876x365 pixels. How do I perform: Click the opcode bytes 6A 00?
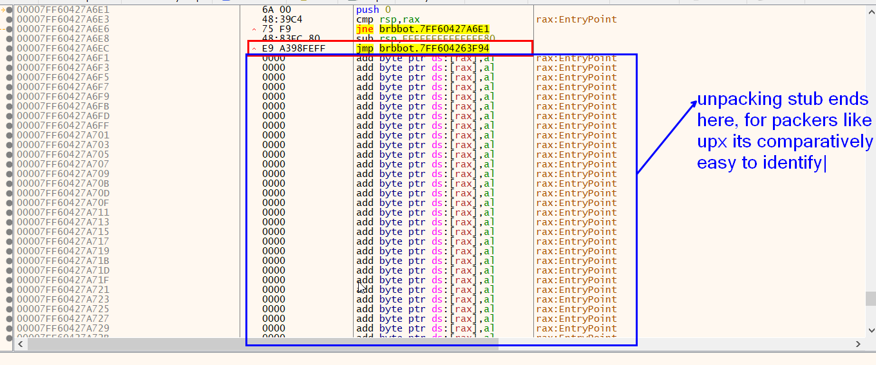276,10
